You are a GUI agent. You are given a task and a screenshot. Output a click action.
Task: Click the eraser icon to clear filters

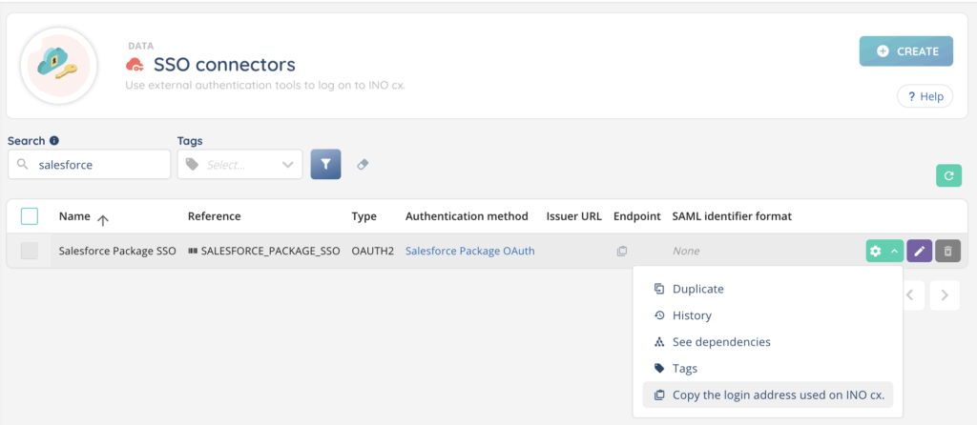pyautogui.click(x=363, y=164)
